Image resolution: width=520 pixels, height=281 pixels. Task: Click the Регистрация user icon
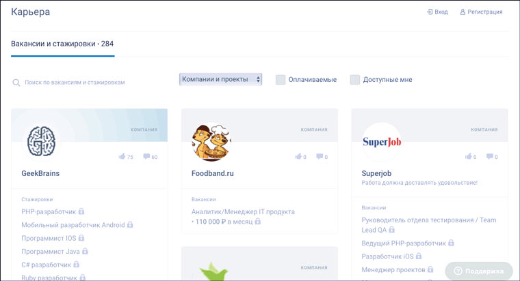point(463,12)
